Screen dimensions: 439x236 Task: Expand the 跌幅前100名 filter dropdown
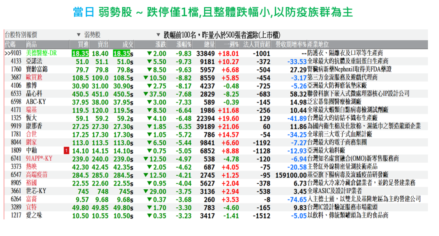(x=159, y=35)
